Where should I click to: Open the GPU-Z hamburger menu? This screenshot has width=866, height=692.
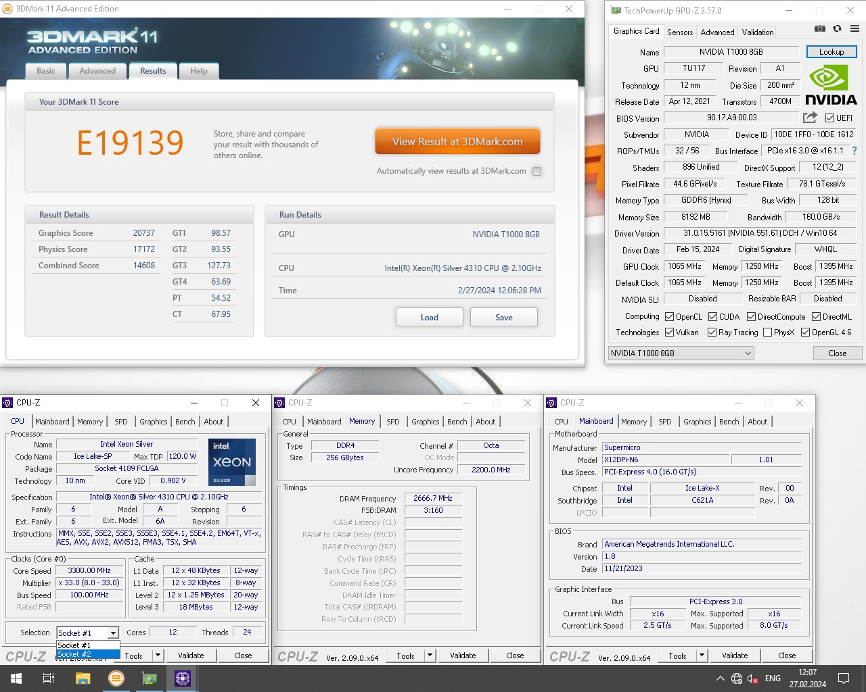854,28
